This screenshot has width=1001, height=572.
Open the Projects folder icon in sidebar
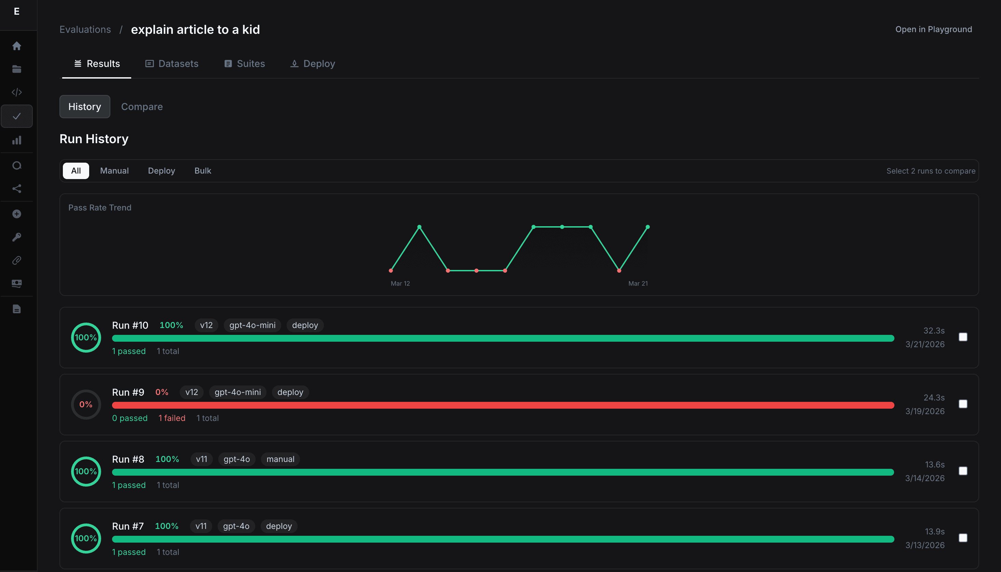pyautogui.click(x=17, y=69)
